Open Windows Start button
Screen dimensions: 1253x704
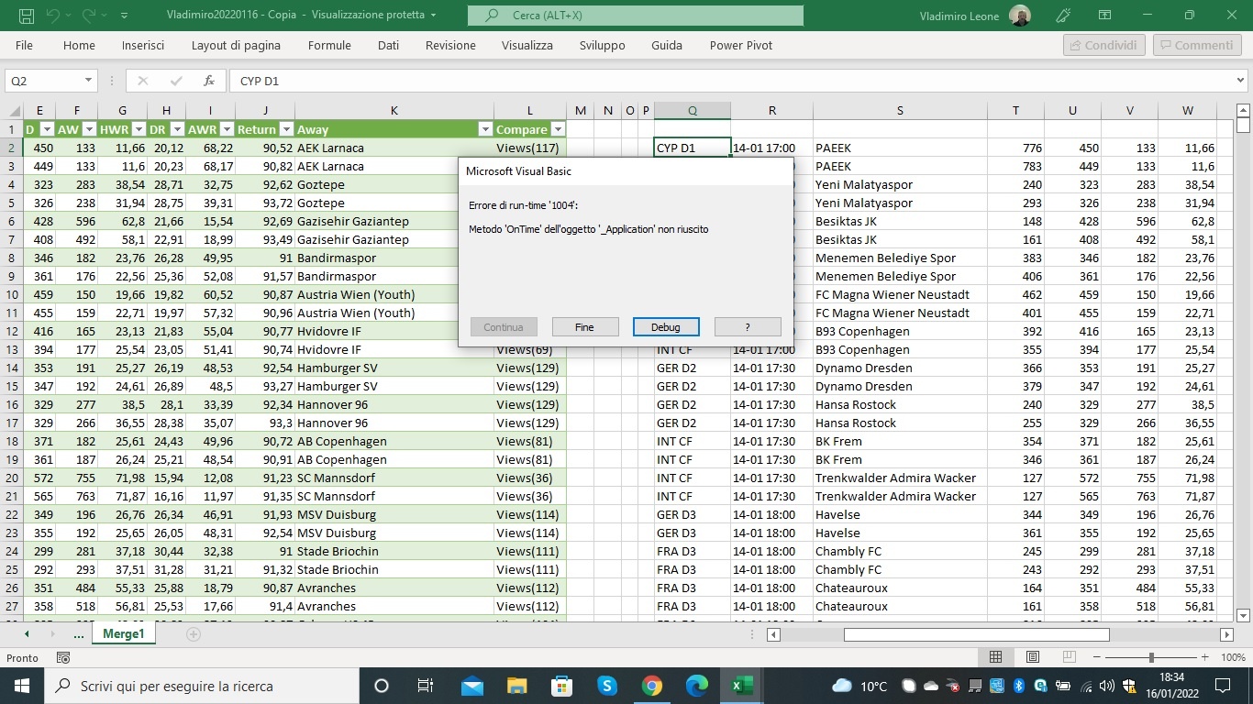tap(21, 685)
